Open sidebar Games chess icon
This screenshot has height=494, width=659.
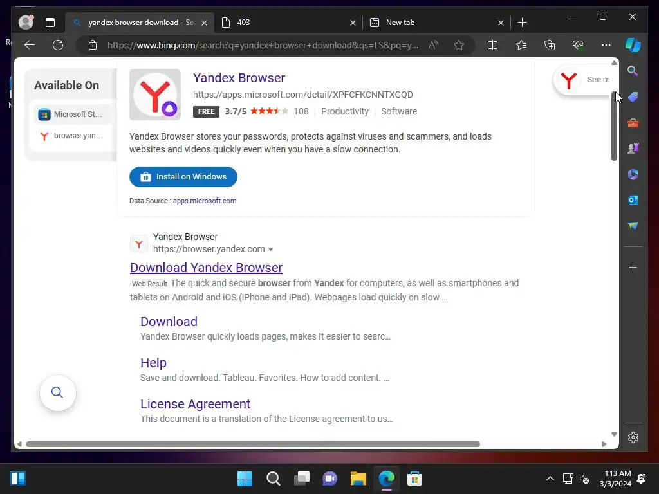(x=633, y=149)
